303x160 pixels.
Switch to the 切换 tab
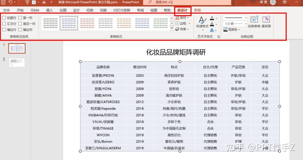(x=90, y=10)
